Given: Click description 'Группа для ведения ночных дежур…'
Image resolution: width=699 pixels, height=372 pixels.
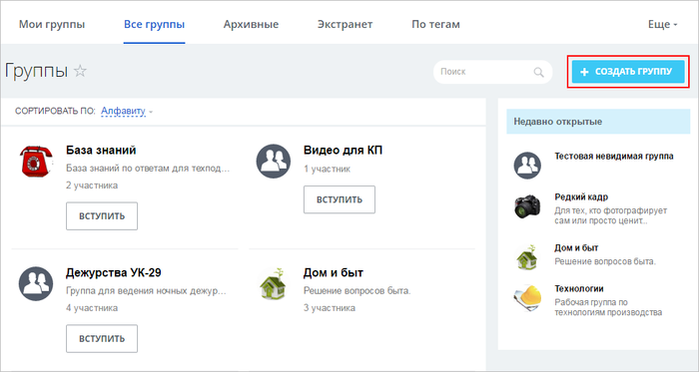Looking at the screenshot, I should point(146,291).
